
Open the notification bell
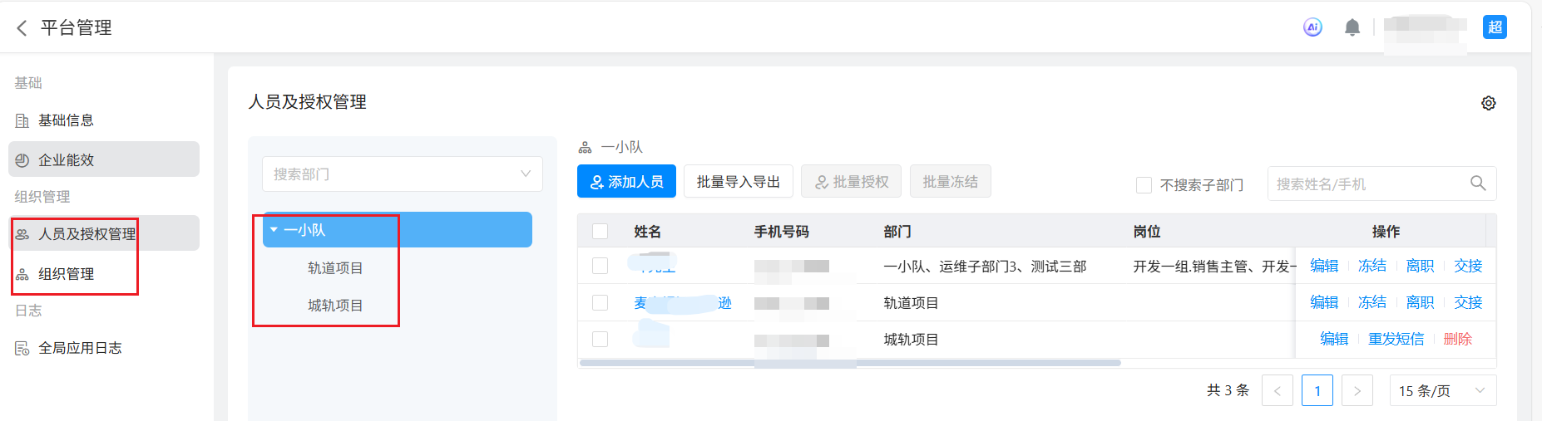pos(1352,27)
